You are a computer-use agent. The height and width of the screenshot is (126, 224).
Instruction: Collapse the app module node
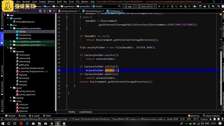pyautogui.click(x=5, y=15)
